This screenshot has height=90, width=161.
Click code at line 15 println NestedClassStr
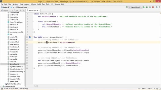(63, 50)
